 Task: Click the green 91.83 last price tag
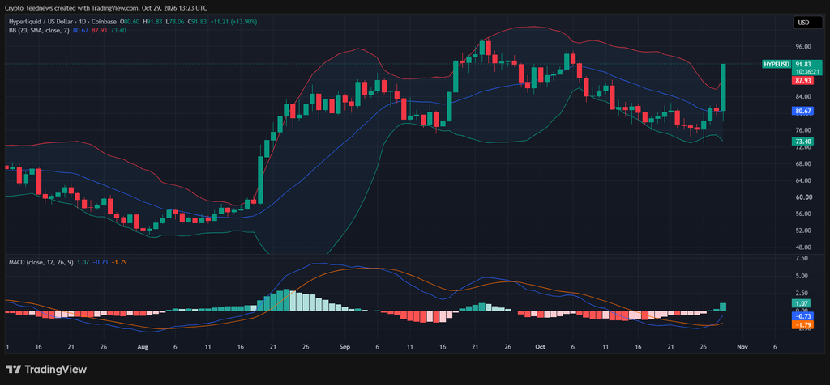tap(804, 64)
